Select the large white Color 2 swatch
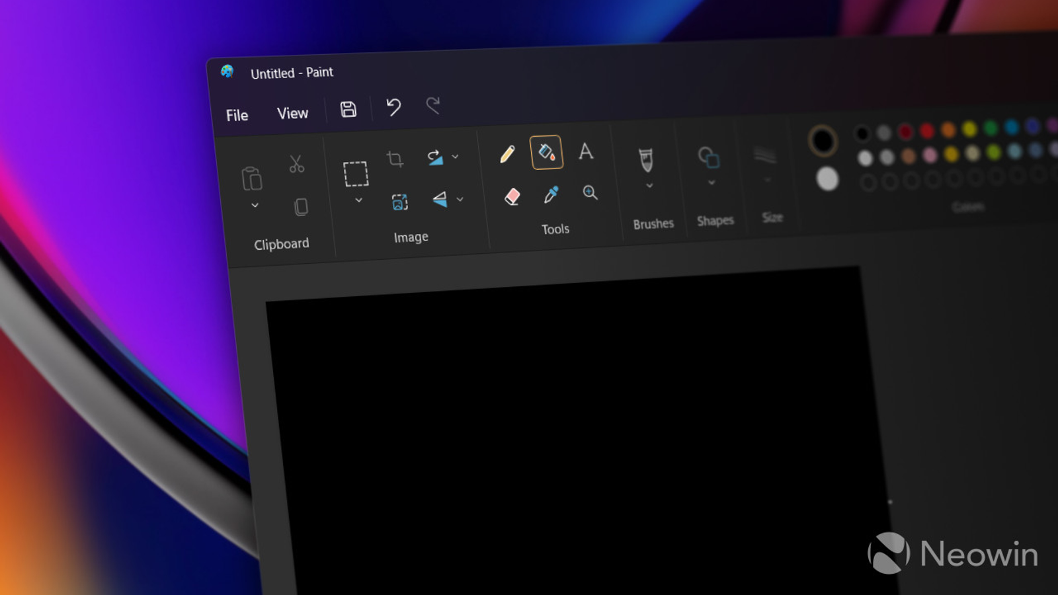 (x=827, y=178)
